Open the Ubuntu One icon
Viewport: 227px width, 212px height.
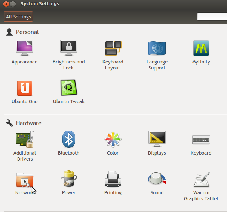tap(25, 88)
